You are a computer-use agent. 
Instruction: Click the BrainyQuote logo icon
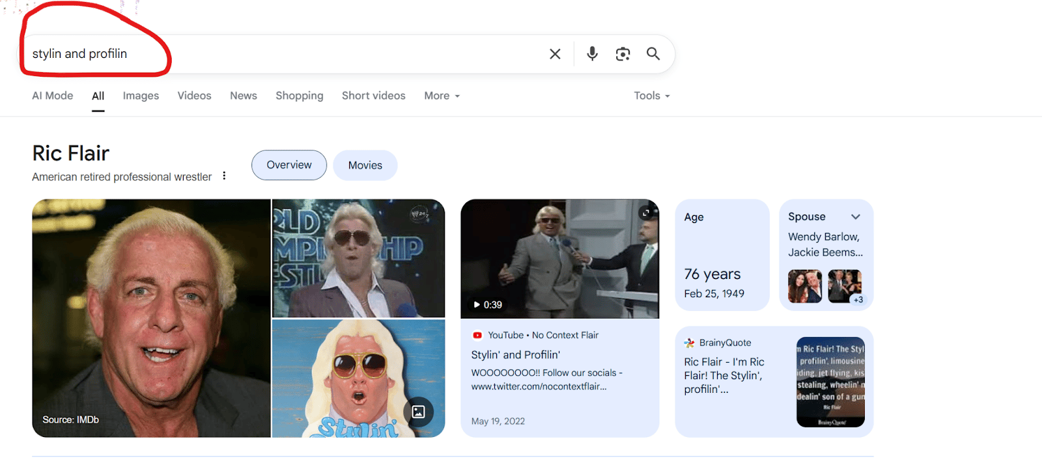[x=689, y=343]
